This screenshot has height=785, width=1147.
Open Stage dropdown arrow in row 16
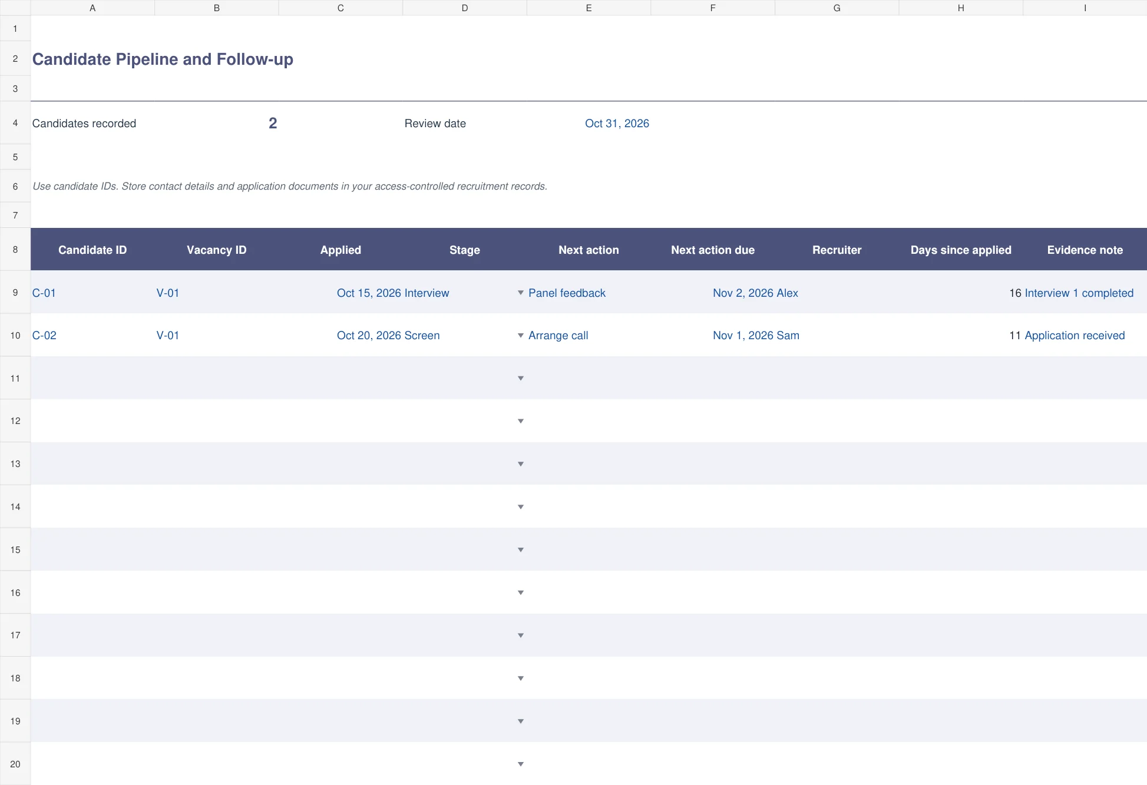[x=520, y=592]
